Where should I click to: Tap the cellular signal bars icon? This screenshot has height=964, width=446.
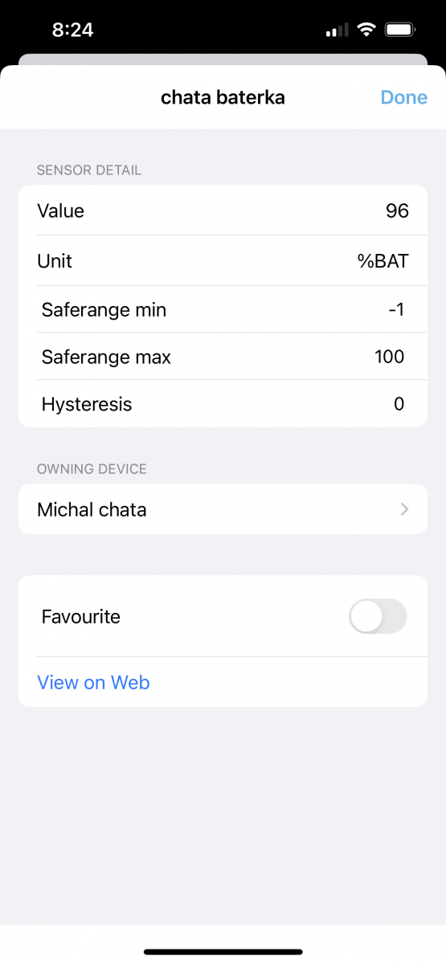pos(338,31)
